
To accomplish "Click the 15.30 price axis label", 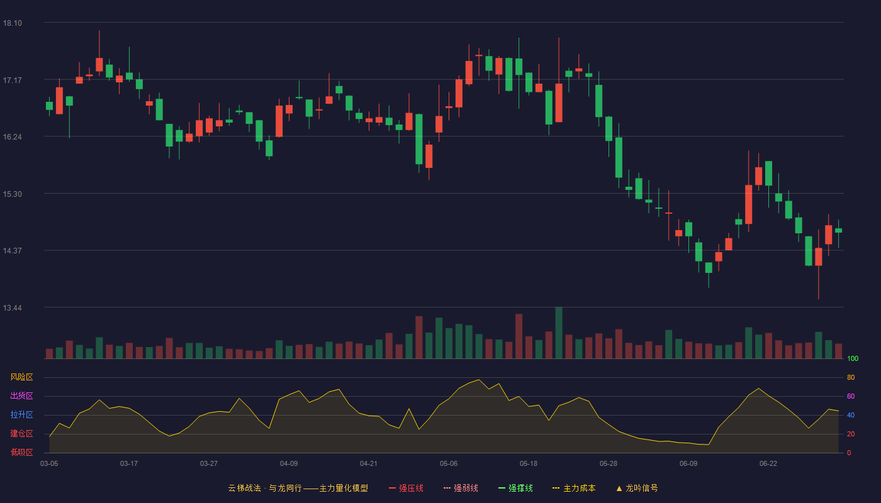I will point(12,194).
